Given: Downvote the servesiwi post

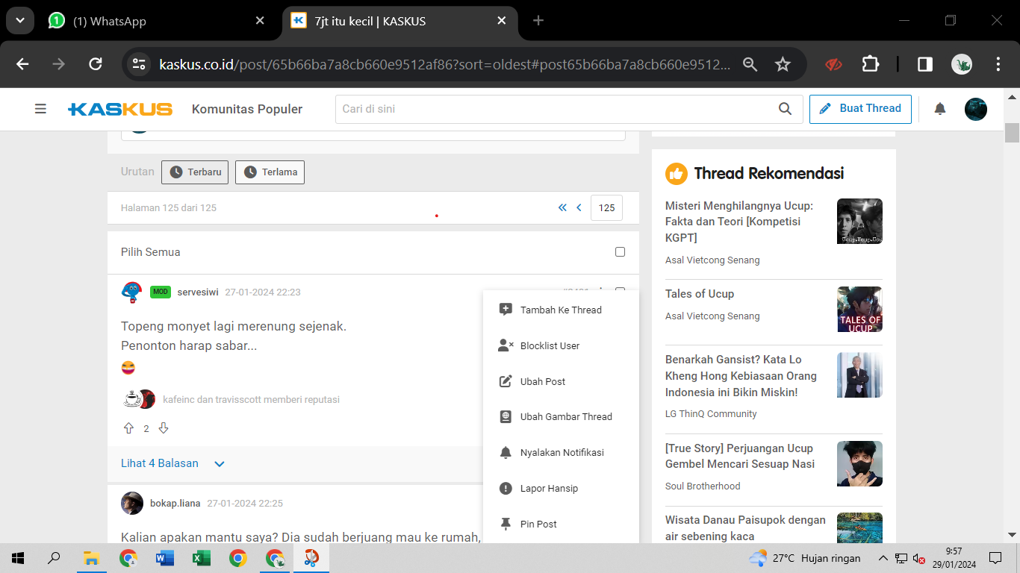Looking at the screenshot, I should pos(164,428).
